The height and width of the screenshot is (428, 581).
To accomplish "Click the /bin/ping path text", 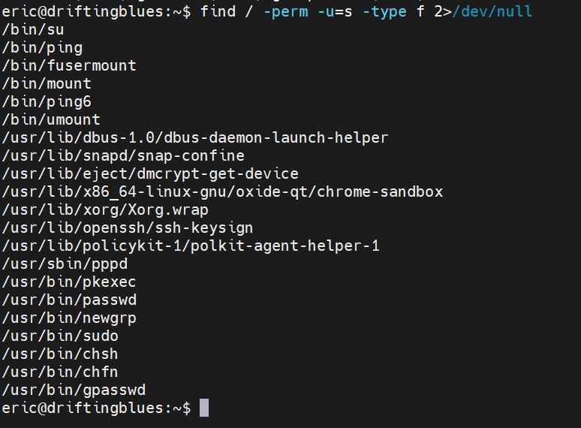I will [42, 48].
